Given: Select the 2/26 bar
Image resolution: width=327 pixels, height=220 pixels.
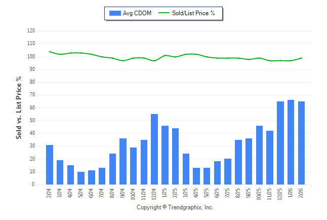Looking at the screenshot, I should pos(302,143).
